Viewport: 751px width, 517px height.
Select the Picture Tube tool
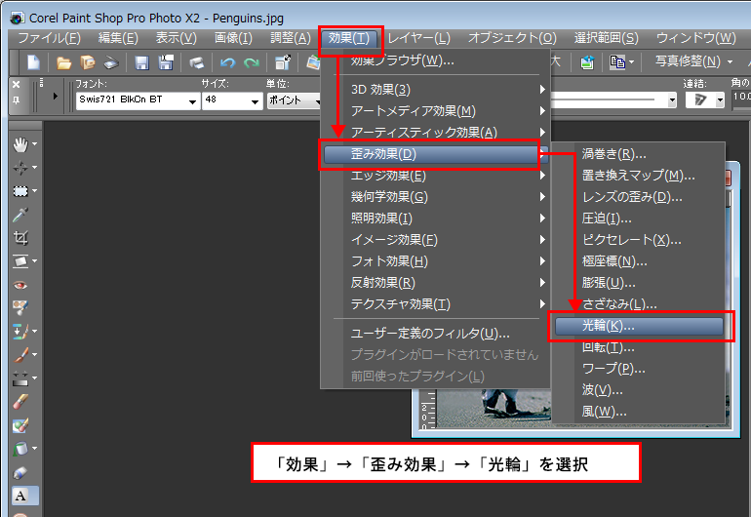coord(20,472)
